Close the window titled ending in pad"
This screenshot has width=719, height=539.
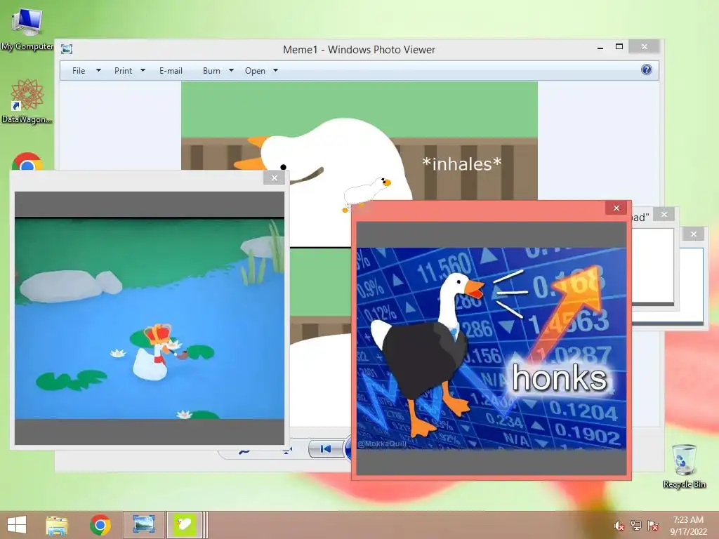(x=664, y=214)
